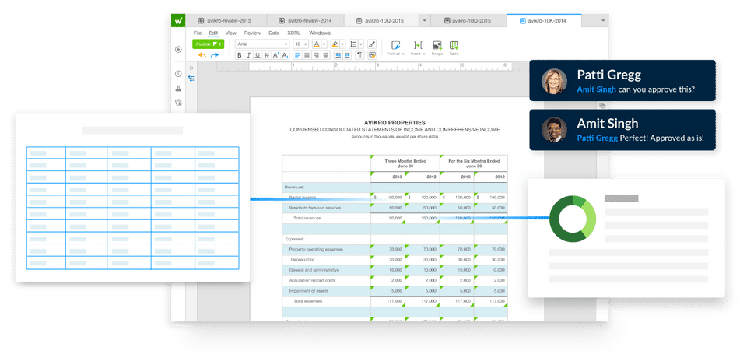Open the File menu

point(197,33)
